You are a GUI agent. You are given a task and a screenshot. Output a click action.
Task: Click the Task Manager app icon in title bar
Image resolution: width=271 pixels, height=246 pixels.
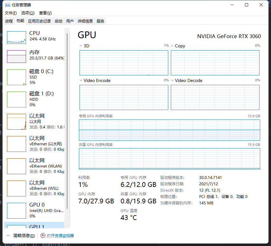tap(8, 5)
